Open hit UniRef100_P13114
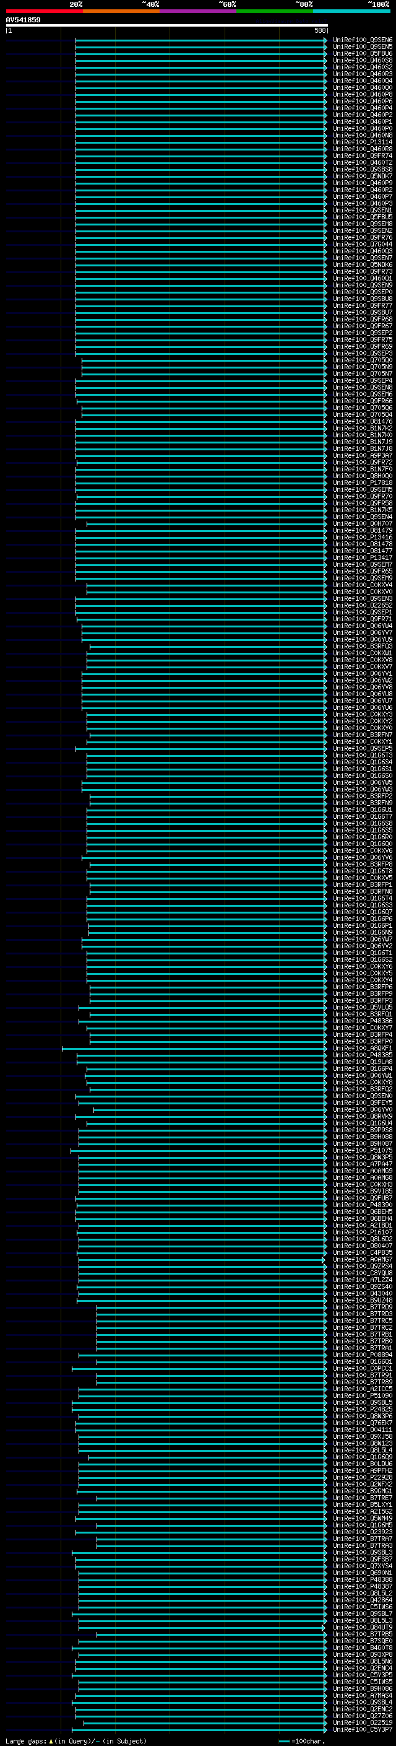The image size is (396, 1746). point(362,142)
